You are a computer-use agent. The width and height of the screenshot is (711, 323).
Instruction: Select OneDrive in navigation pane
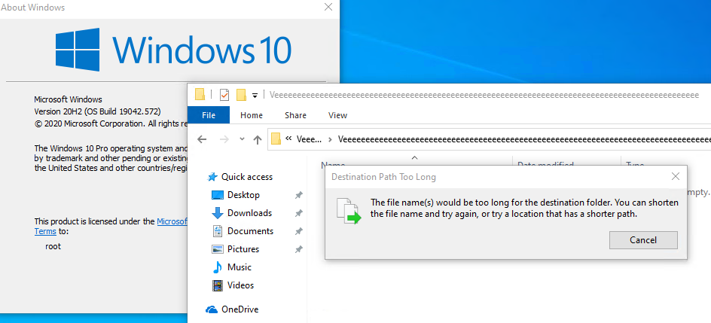[x=240, y=309]
